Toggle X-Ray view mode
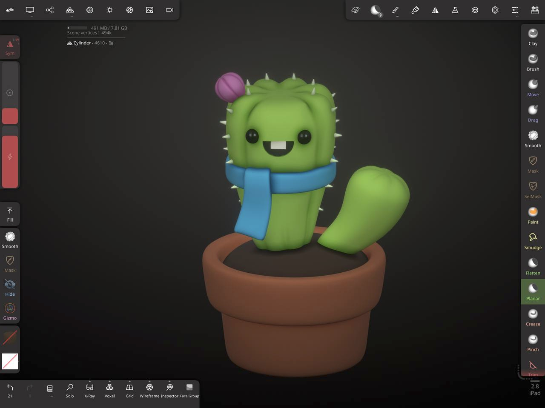 [89, 390]
